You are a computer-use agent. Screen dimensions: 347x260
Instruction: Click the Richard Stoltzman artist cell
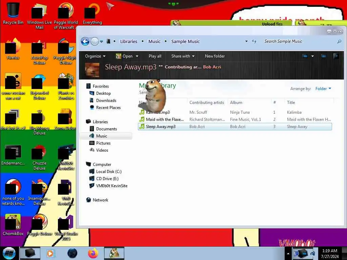coord(207,120)
